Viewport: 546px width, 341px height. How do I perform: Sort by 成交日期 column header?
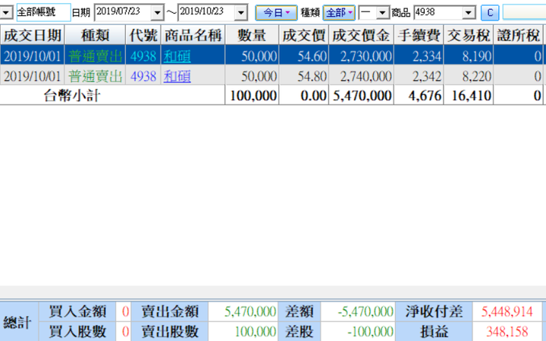(x=32, y=35)
